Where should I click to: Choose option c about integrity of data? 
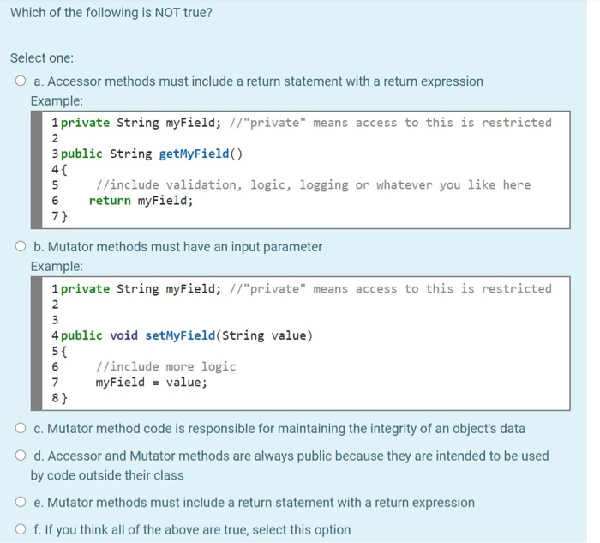pos(21,428)
